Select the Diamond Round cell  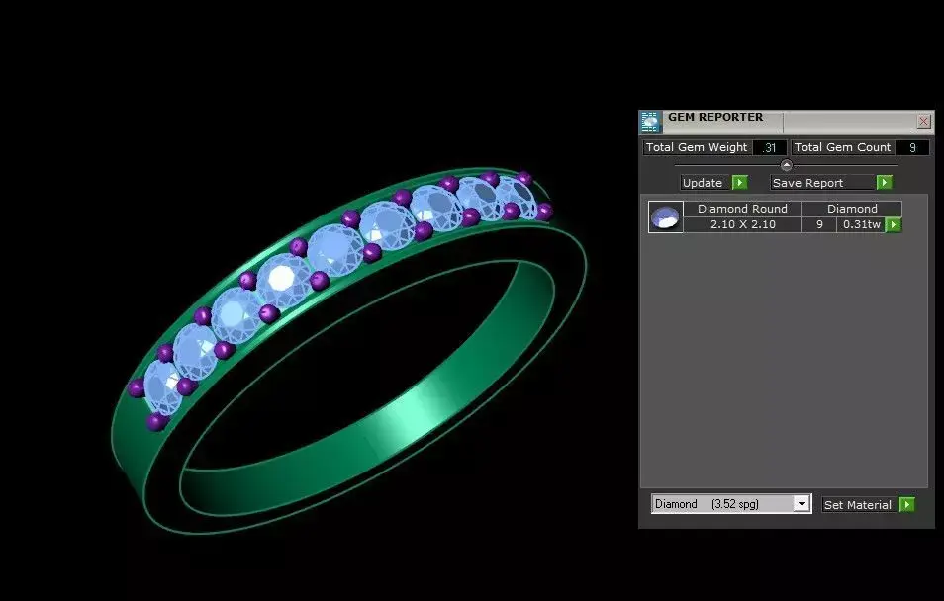point(742,209)
